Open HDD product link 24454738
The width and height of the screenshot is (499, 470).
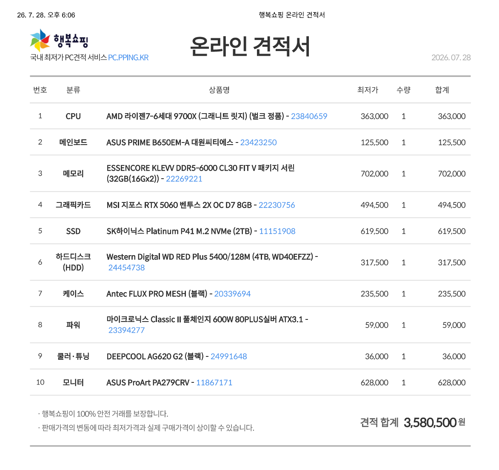126,268
